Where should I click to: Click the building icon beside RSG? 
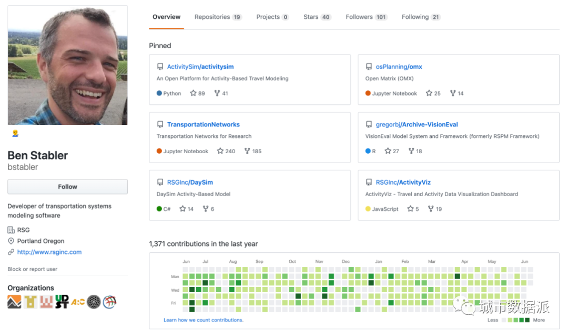tap(11, 230)
